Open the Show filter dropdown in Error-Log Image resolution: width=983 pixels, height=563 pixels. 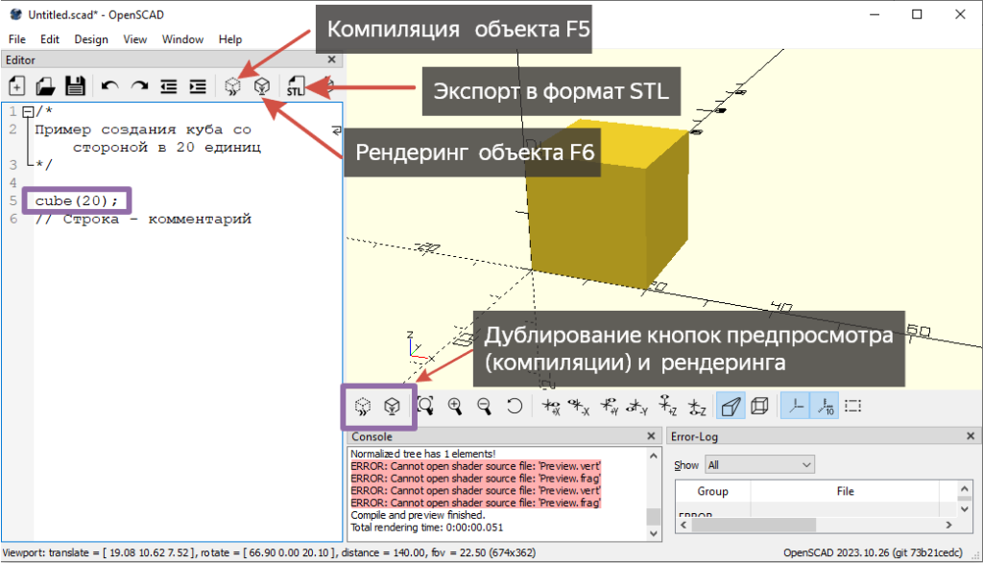point(758,464)
